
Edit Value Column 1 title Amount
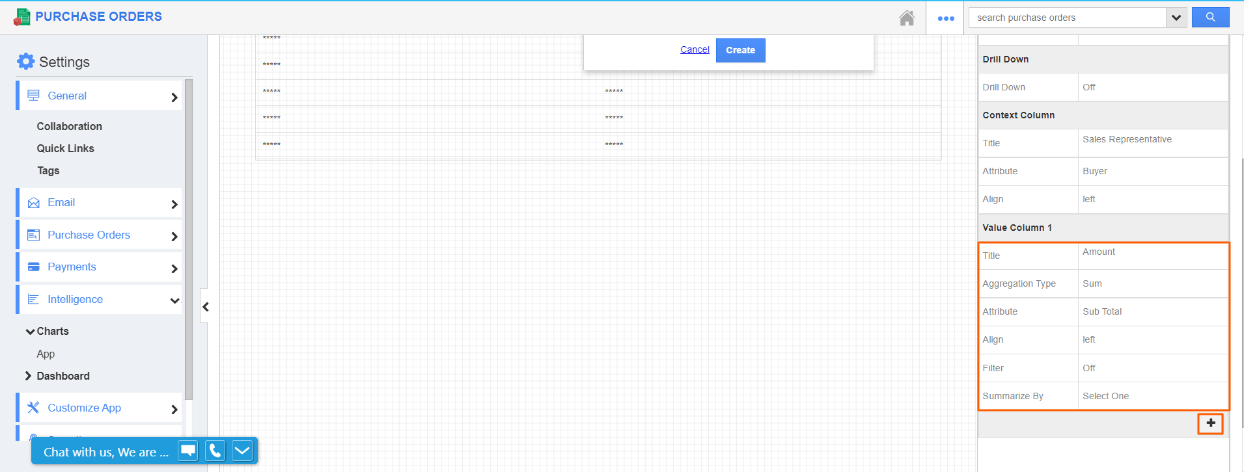coord(1153,256)
